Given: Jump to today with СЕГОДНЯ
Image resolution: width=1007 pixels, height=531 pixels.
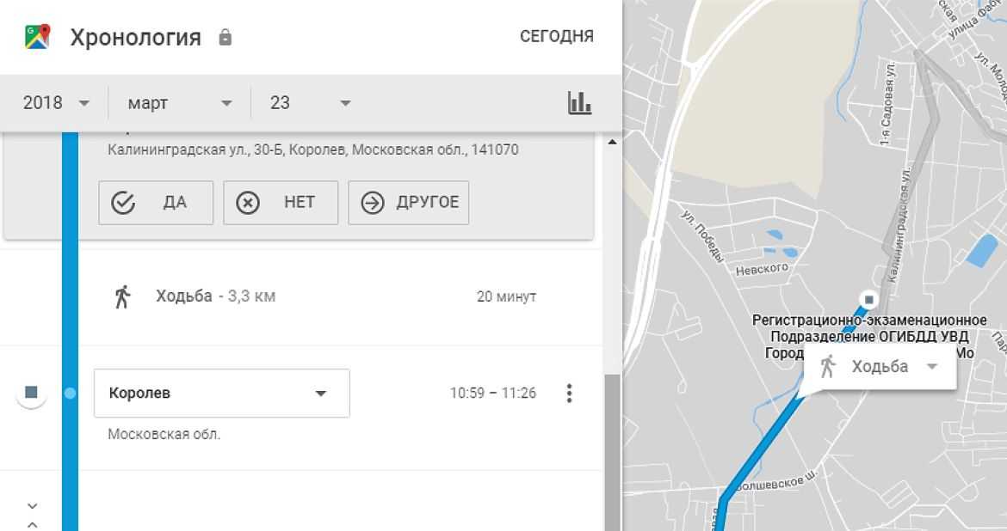Looking at the screenshot, I should (x=556, y=36).
